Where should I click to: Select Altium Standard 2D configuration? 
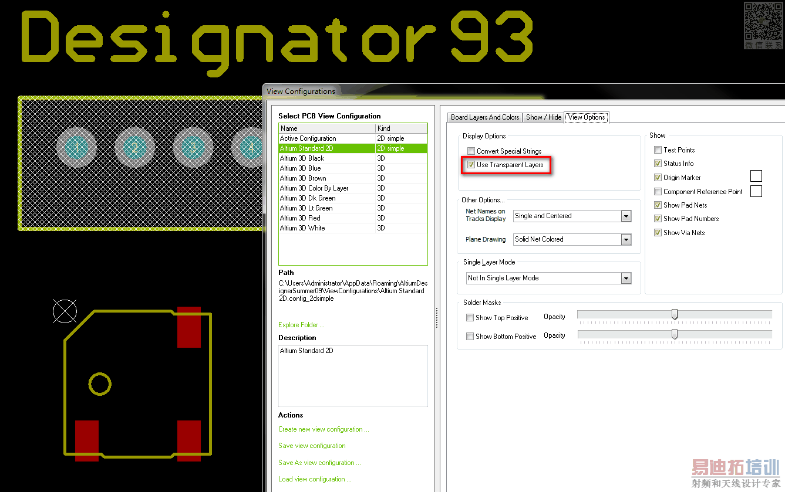(x=353, y=148)
